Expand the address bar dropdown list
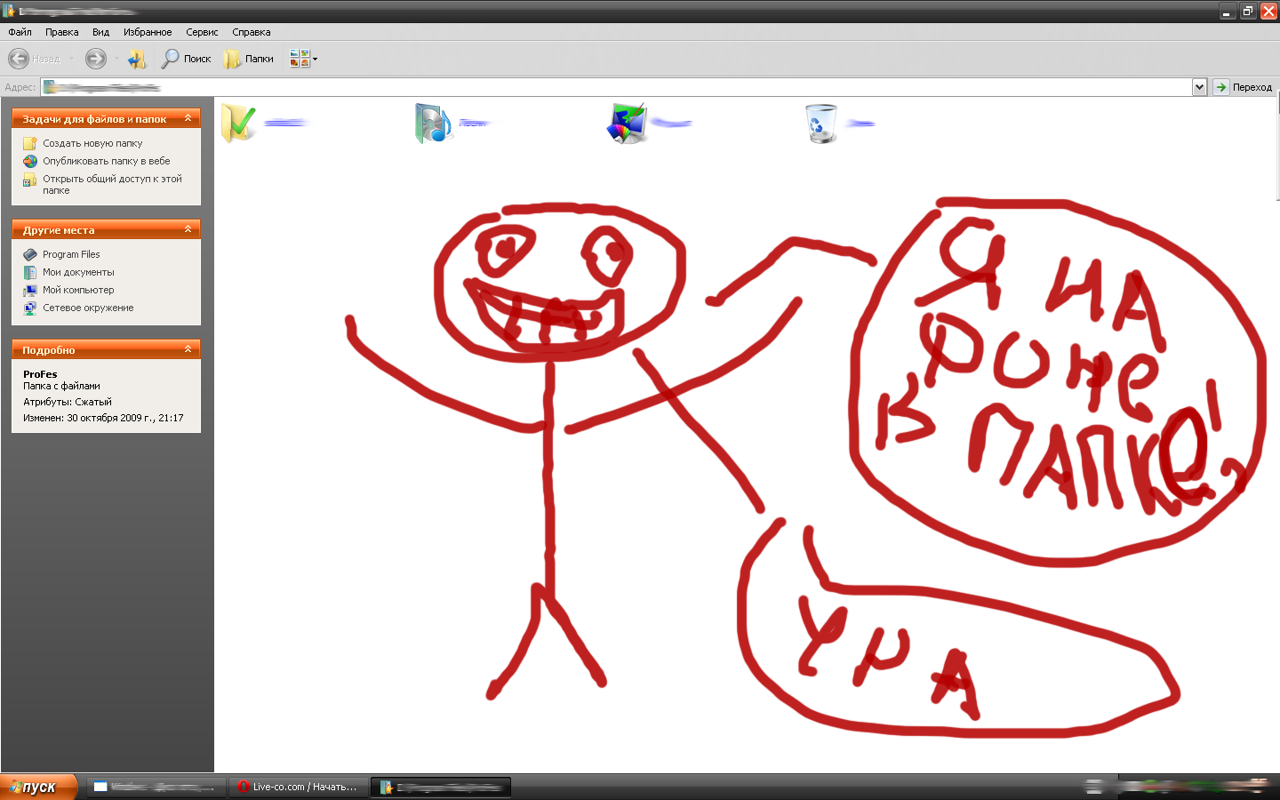1280x800 pixels. point(1199,87)
